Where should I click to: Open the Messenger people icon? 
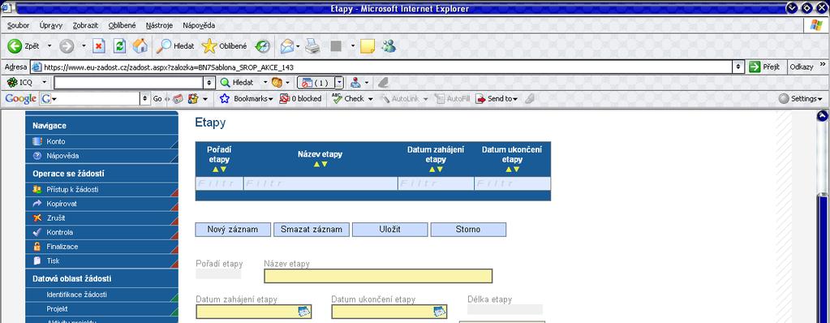point(389,46)
